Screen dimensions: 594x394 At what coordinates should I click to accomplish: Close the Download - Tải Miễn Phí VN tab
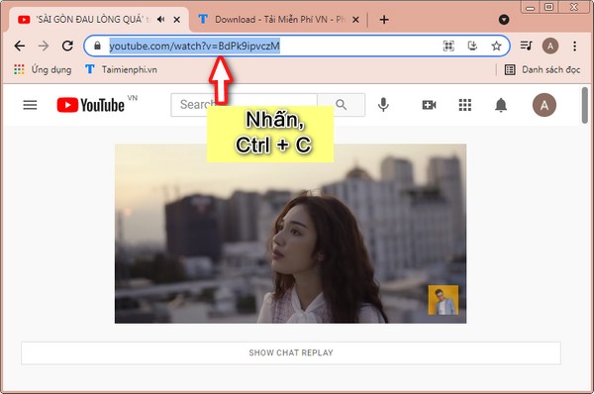coord(355,20)
